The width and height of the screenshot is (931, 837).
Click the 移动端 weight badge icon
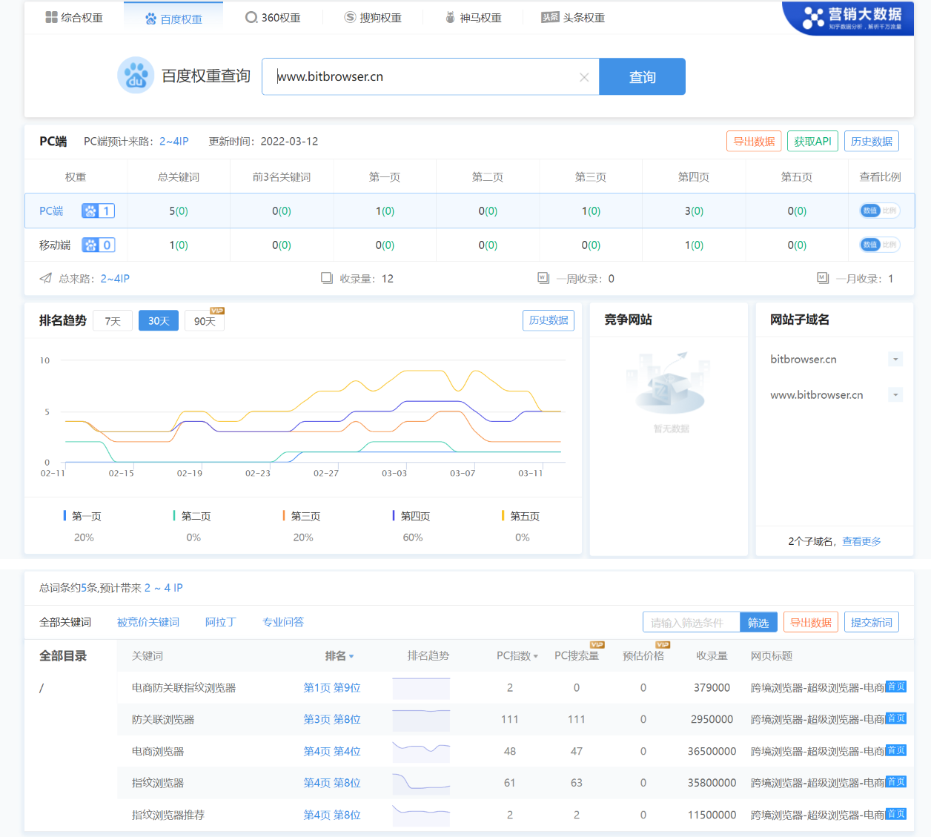pyautogui.click(x=98, y=245)
